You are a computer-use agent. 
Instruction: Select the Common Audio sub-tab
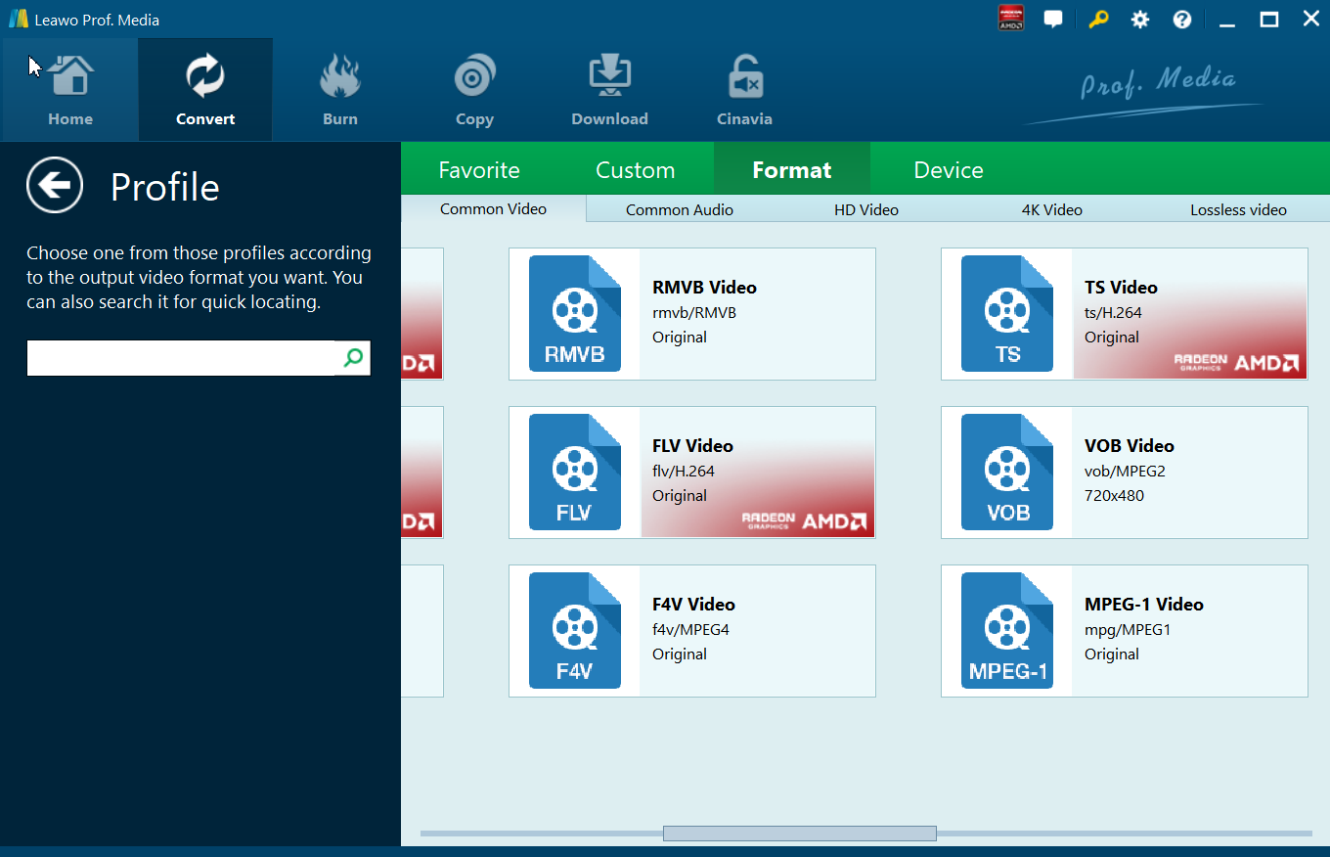pyautogui.click(x=679, y=209)
